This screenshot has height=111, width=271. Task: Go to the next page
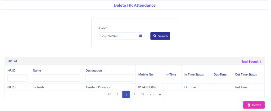[x=134, y=94]
